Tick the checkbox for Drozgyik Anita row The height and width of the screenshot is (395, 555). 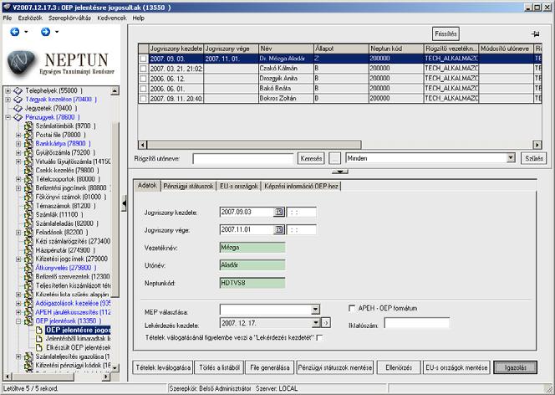(x=144, y=79)
